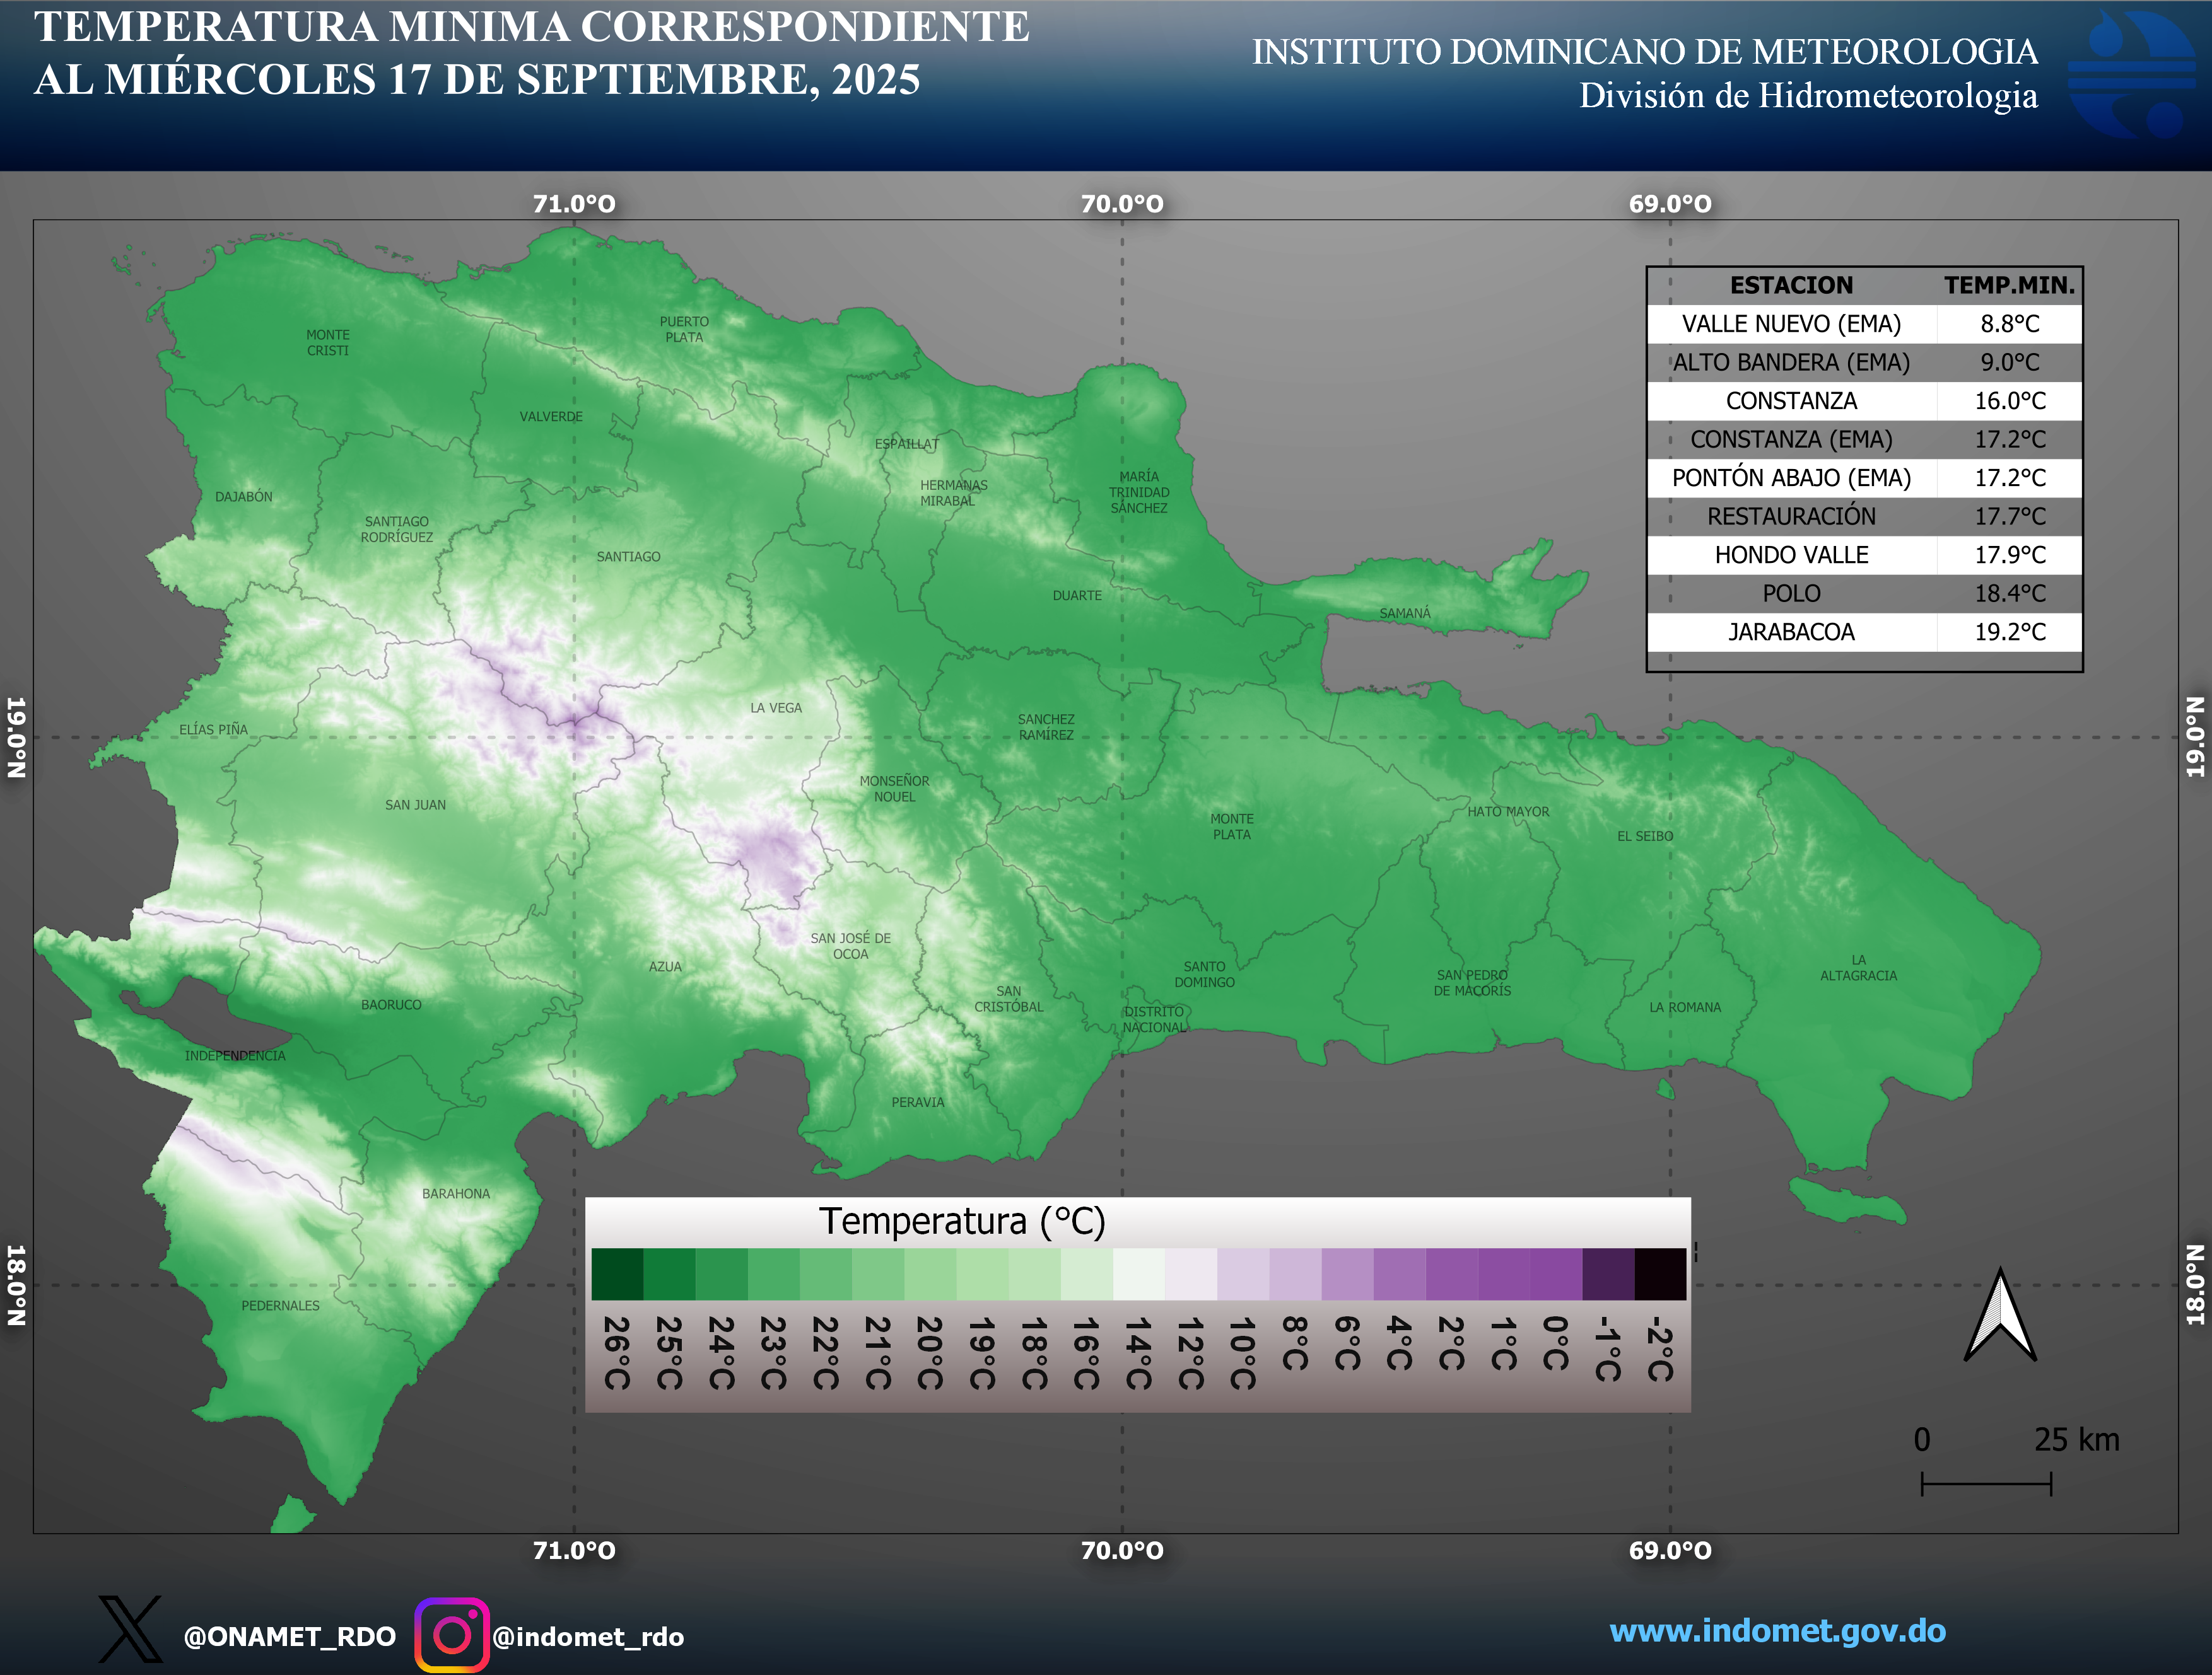Viewport: 2212px width, 1675px height.
Task: Select the 22°C green legend swatch
Action: click(826, 1274)
